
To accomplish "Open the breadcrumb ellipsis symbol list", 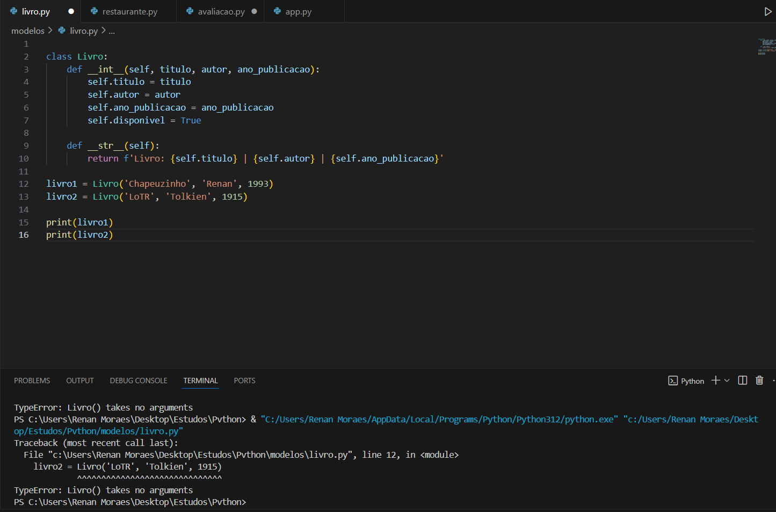I will coord(112,31).
